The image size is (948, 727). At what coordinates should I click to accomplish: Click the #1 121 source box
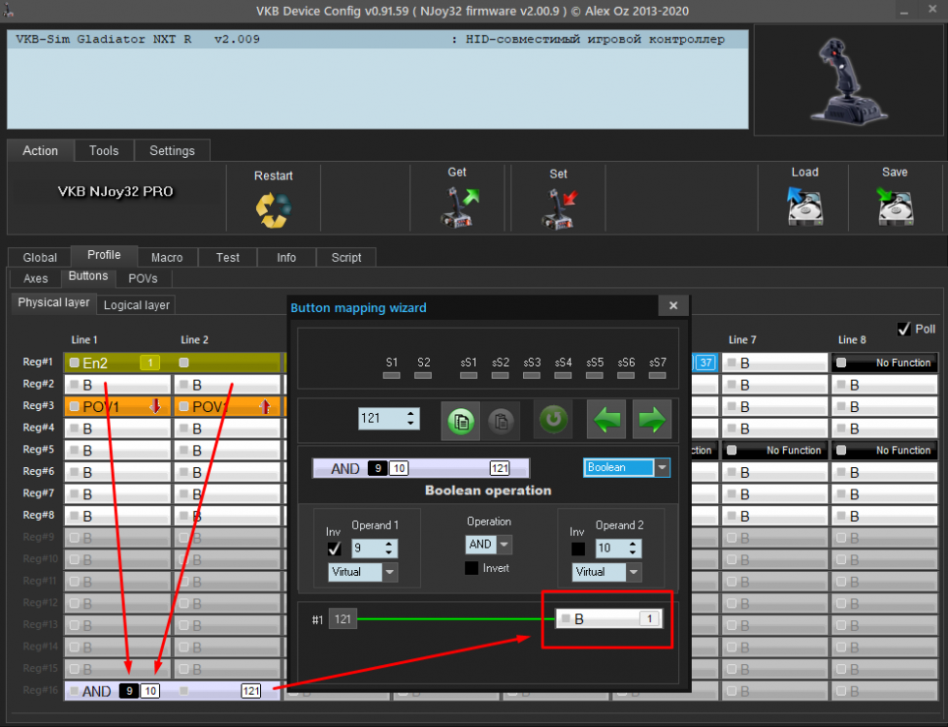click(343, 618)
